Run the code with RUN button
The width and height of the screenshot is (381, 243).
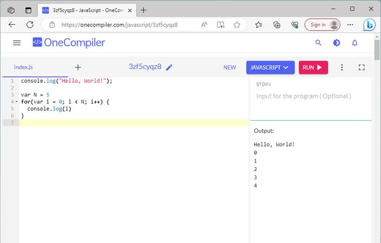[313, 67]
